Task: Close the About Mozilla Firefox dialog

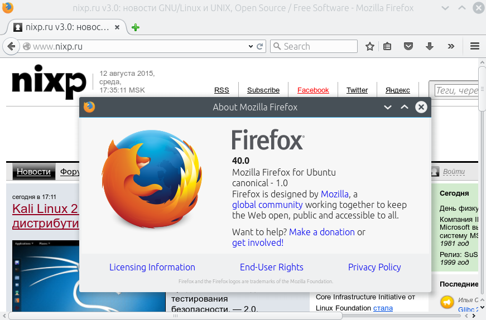Action: pos(421,107)
